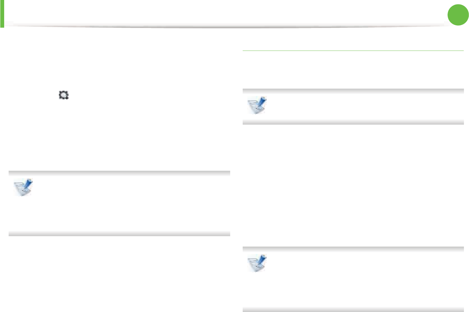Click bottom gray bar of left note box
The width and height of the screenshot is (469, 312).
point(119,234)
